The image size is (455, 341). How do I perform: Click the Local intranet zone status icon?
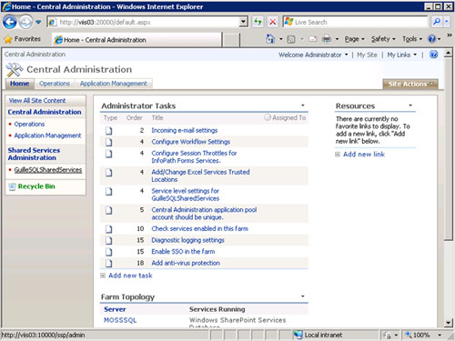(298, 335)
